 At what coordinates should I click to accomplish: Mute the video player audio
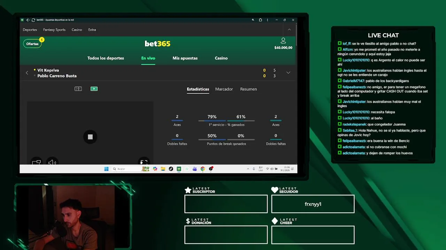tap(52, 162)
